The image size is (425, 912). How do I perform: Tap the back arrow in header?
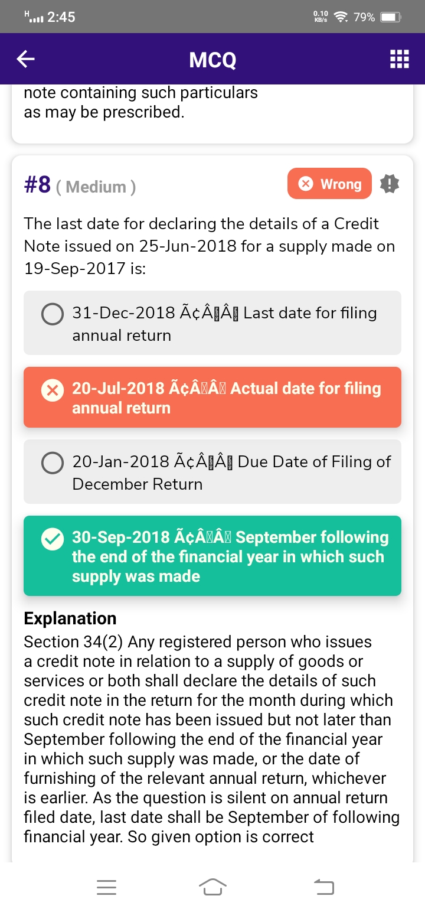[x=26, y=59]
